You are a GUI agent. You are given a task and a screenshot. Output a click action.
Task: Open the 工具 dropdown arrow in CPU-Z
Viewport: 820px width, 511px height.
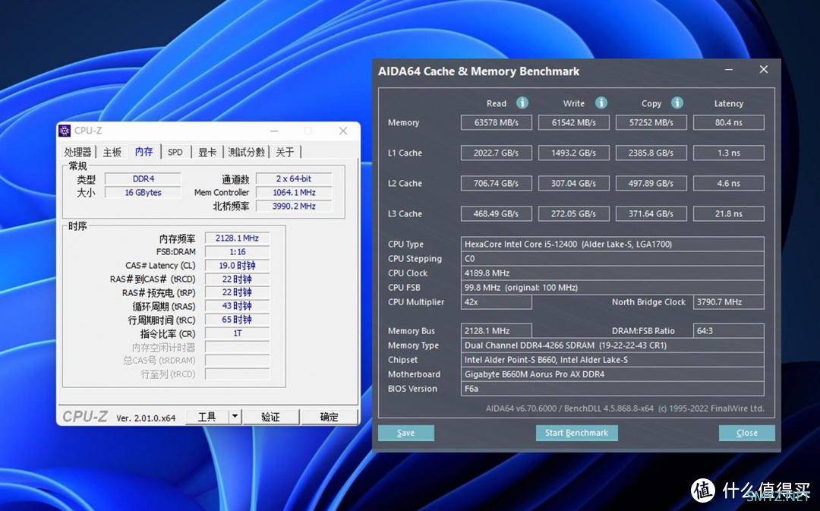(235, 416)
